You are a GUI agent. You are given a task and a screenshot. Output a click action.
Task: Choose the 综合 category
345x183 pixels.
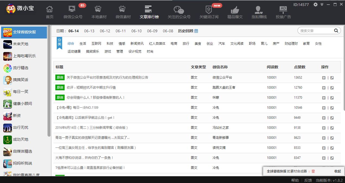pos(71,44)
